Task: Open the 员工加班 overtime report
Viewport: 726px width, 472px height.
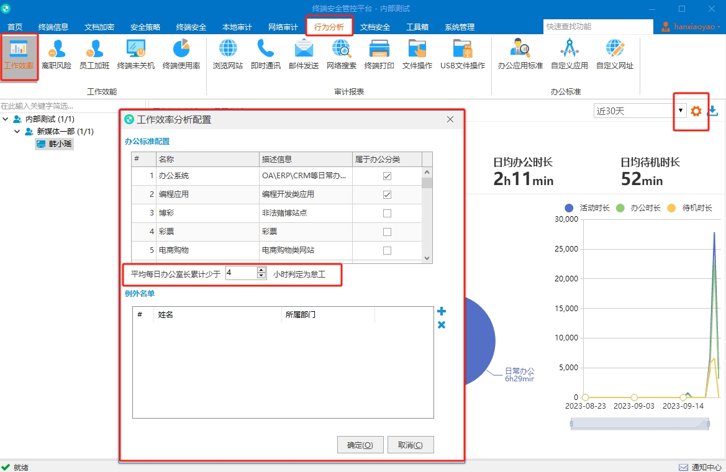Action: coord(94,55)
